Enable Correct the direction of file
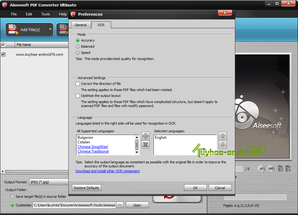 click(x=78, y=84)
